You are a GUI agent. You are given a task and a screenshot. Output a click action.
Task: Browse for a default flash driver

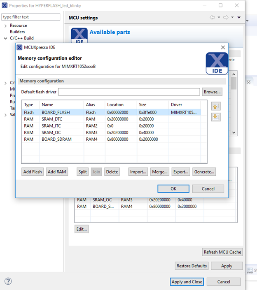tap(212, 92)
